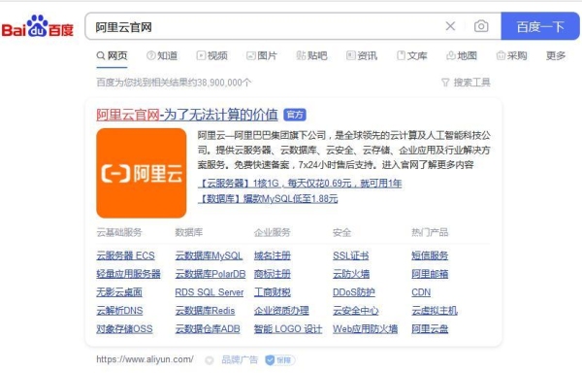
Task: Open camera image search icon
Action: 481,26
